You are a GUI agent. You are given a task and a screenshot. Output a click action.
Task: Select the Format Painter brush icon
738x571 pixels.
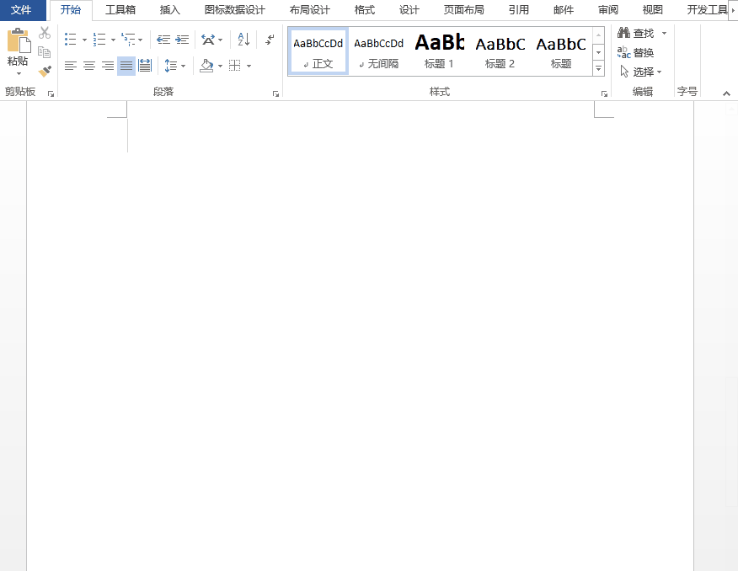45,71
